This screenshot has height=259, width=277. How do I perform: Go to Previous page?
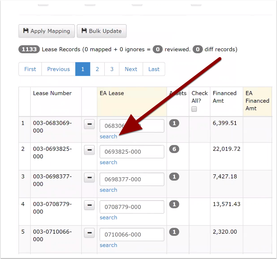pyautogui.click(x=58, y=69)
